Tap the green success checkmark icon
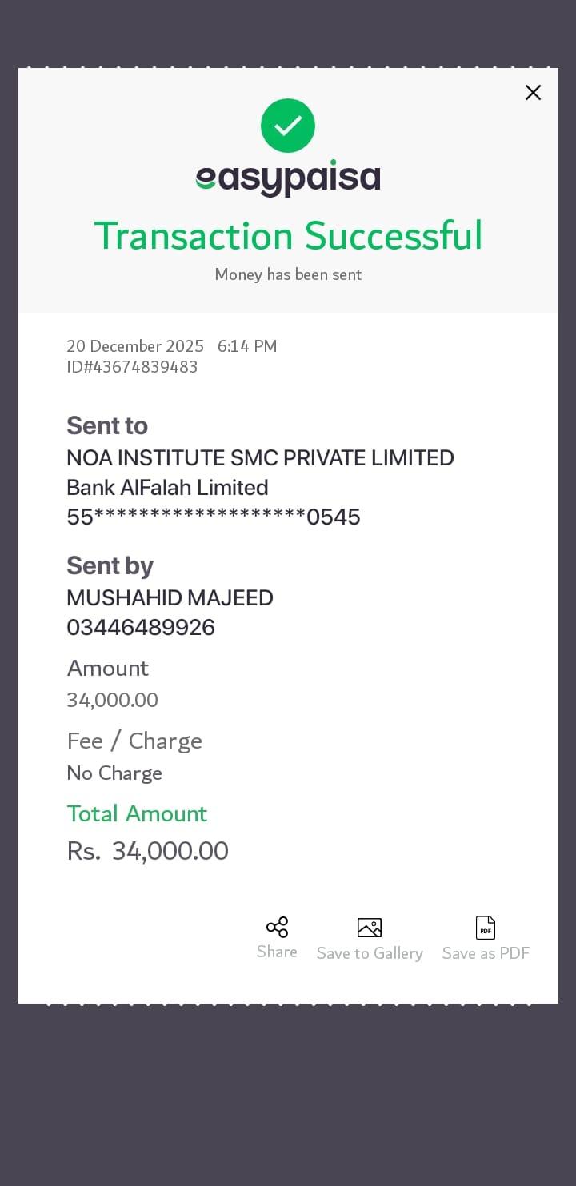 [288, 126]
